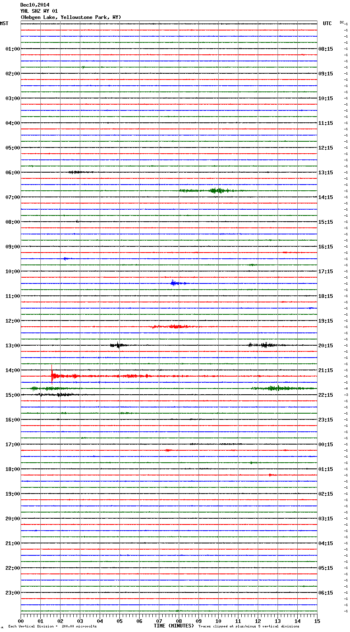Image resolution: width=350 pixels, height=632 pixels.
Task: Click the 21:15 UTC time label
Action: point(326,370)
